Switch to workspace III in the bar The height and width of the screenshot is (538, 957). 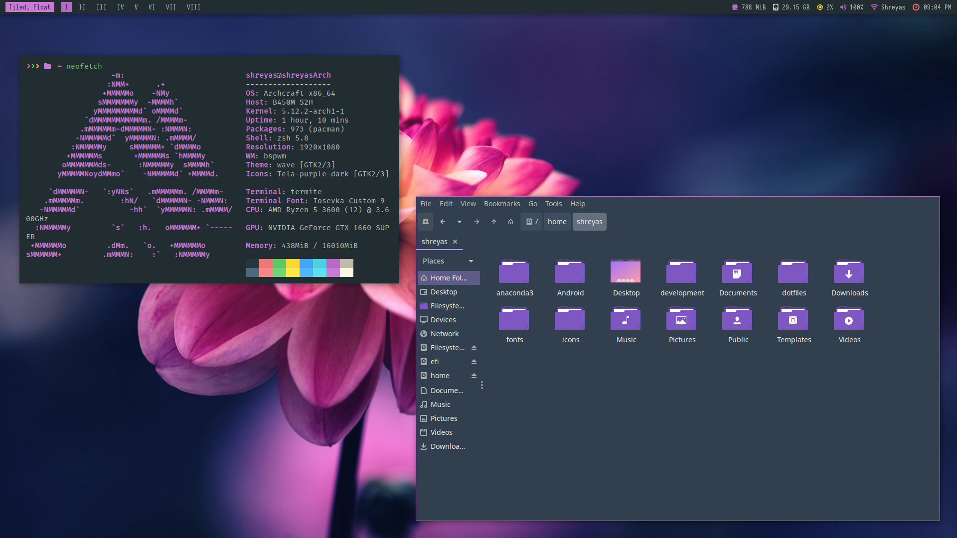[101, 7]
